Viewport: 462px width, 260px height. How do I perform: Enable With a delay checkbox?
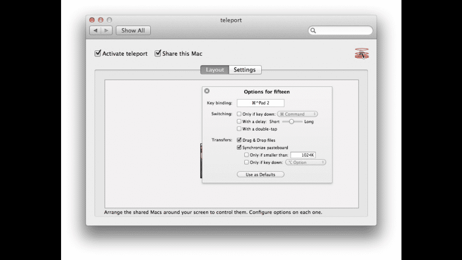coord(239,122)
